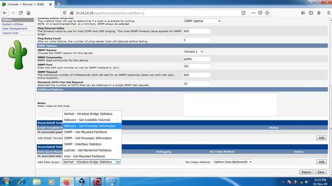Open the Downed Device Detection SNMP Uptime dropdown
The width and height of the screenshot is (332, 186).
pyautogui.click(x=202, y=21)
